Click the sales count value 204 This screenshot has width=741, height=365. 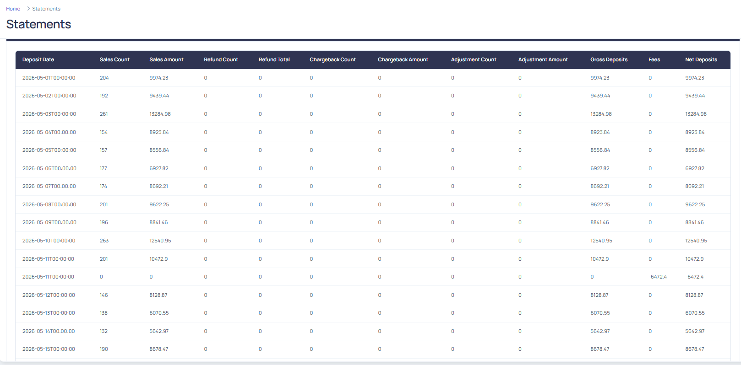[x=104, y=78]
